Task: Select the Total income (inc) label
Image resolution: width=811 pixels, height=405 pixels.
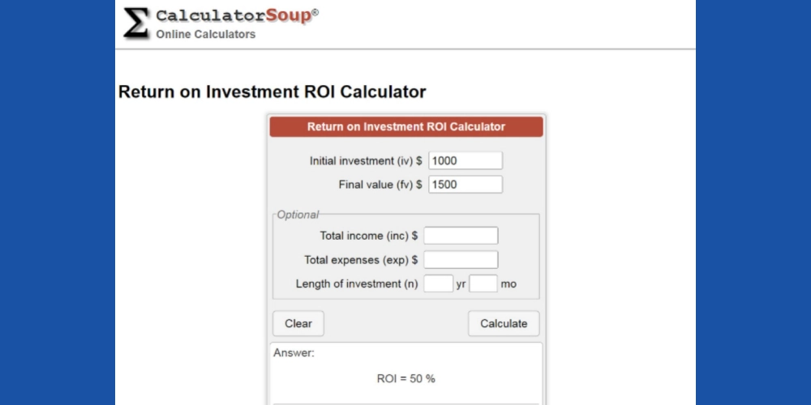Action: pyautogui.click(x=369, y=236)
